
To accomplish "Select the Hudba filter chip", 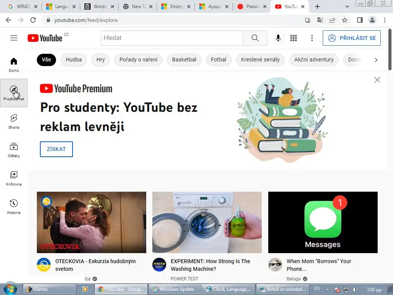I will (74, 60).
